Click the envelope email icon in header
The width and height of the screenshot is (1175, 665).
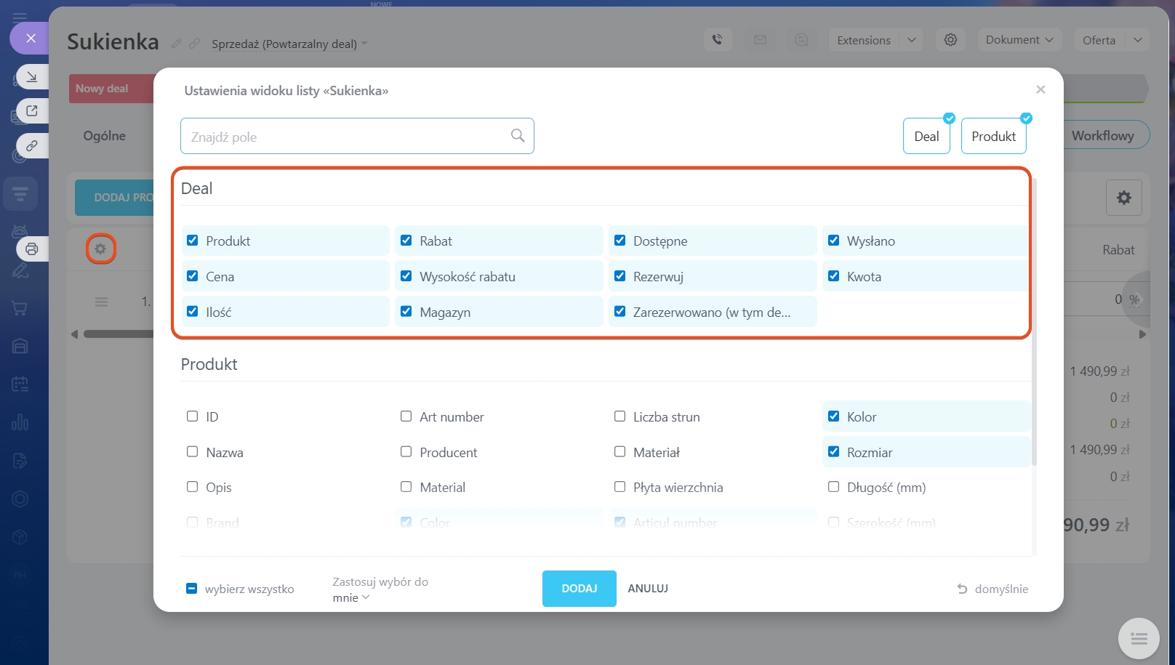760,40
